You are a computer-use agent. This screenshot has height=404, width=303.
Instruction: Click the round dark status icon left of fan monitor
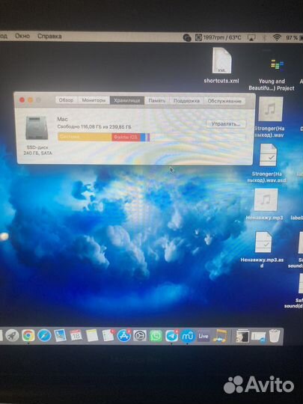pos(187,38)
